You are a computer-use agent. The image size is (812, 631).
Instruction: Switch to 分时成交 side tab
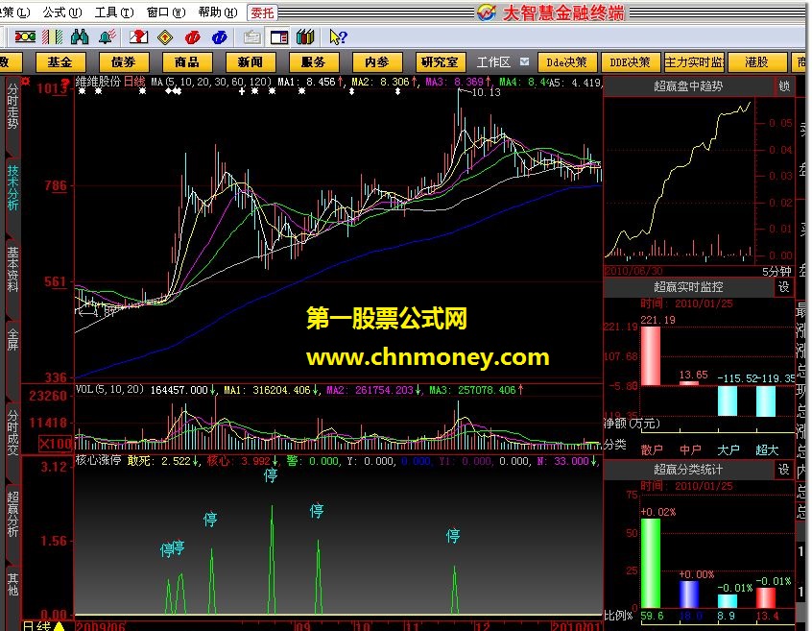[x=12, y=432]
